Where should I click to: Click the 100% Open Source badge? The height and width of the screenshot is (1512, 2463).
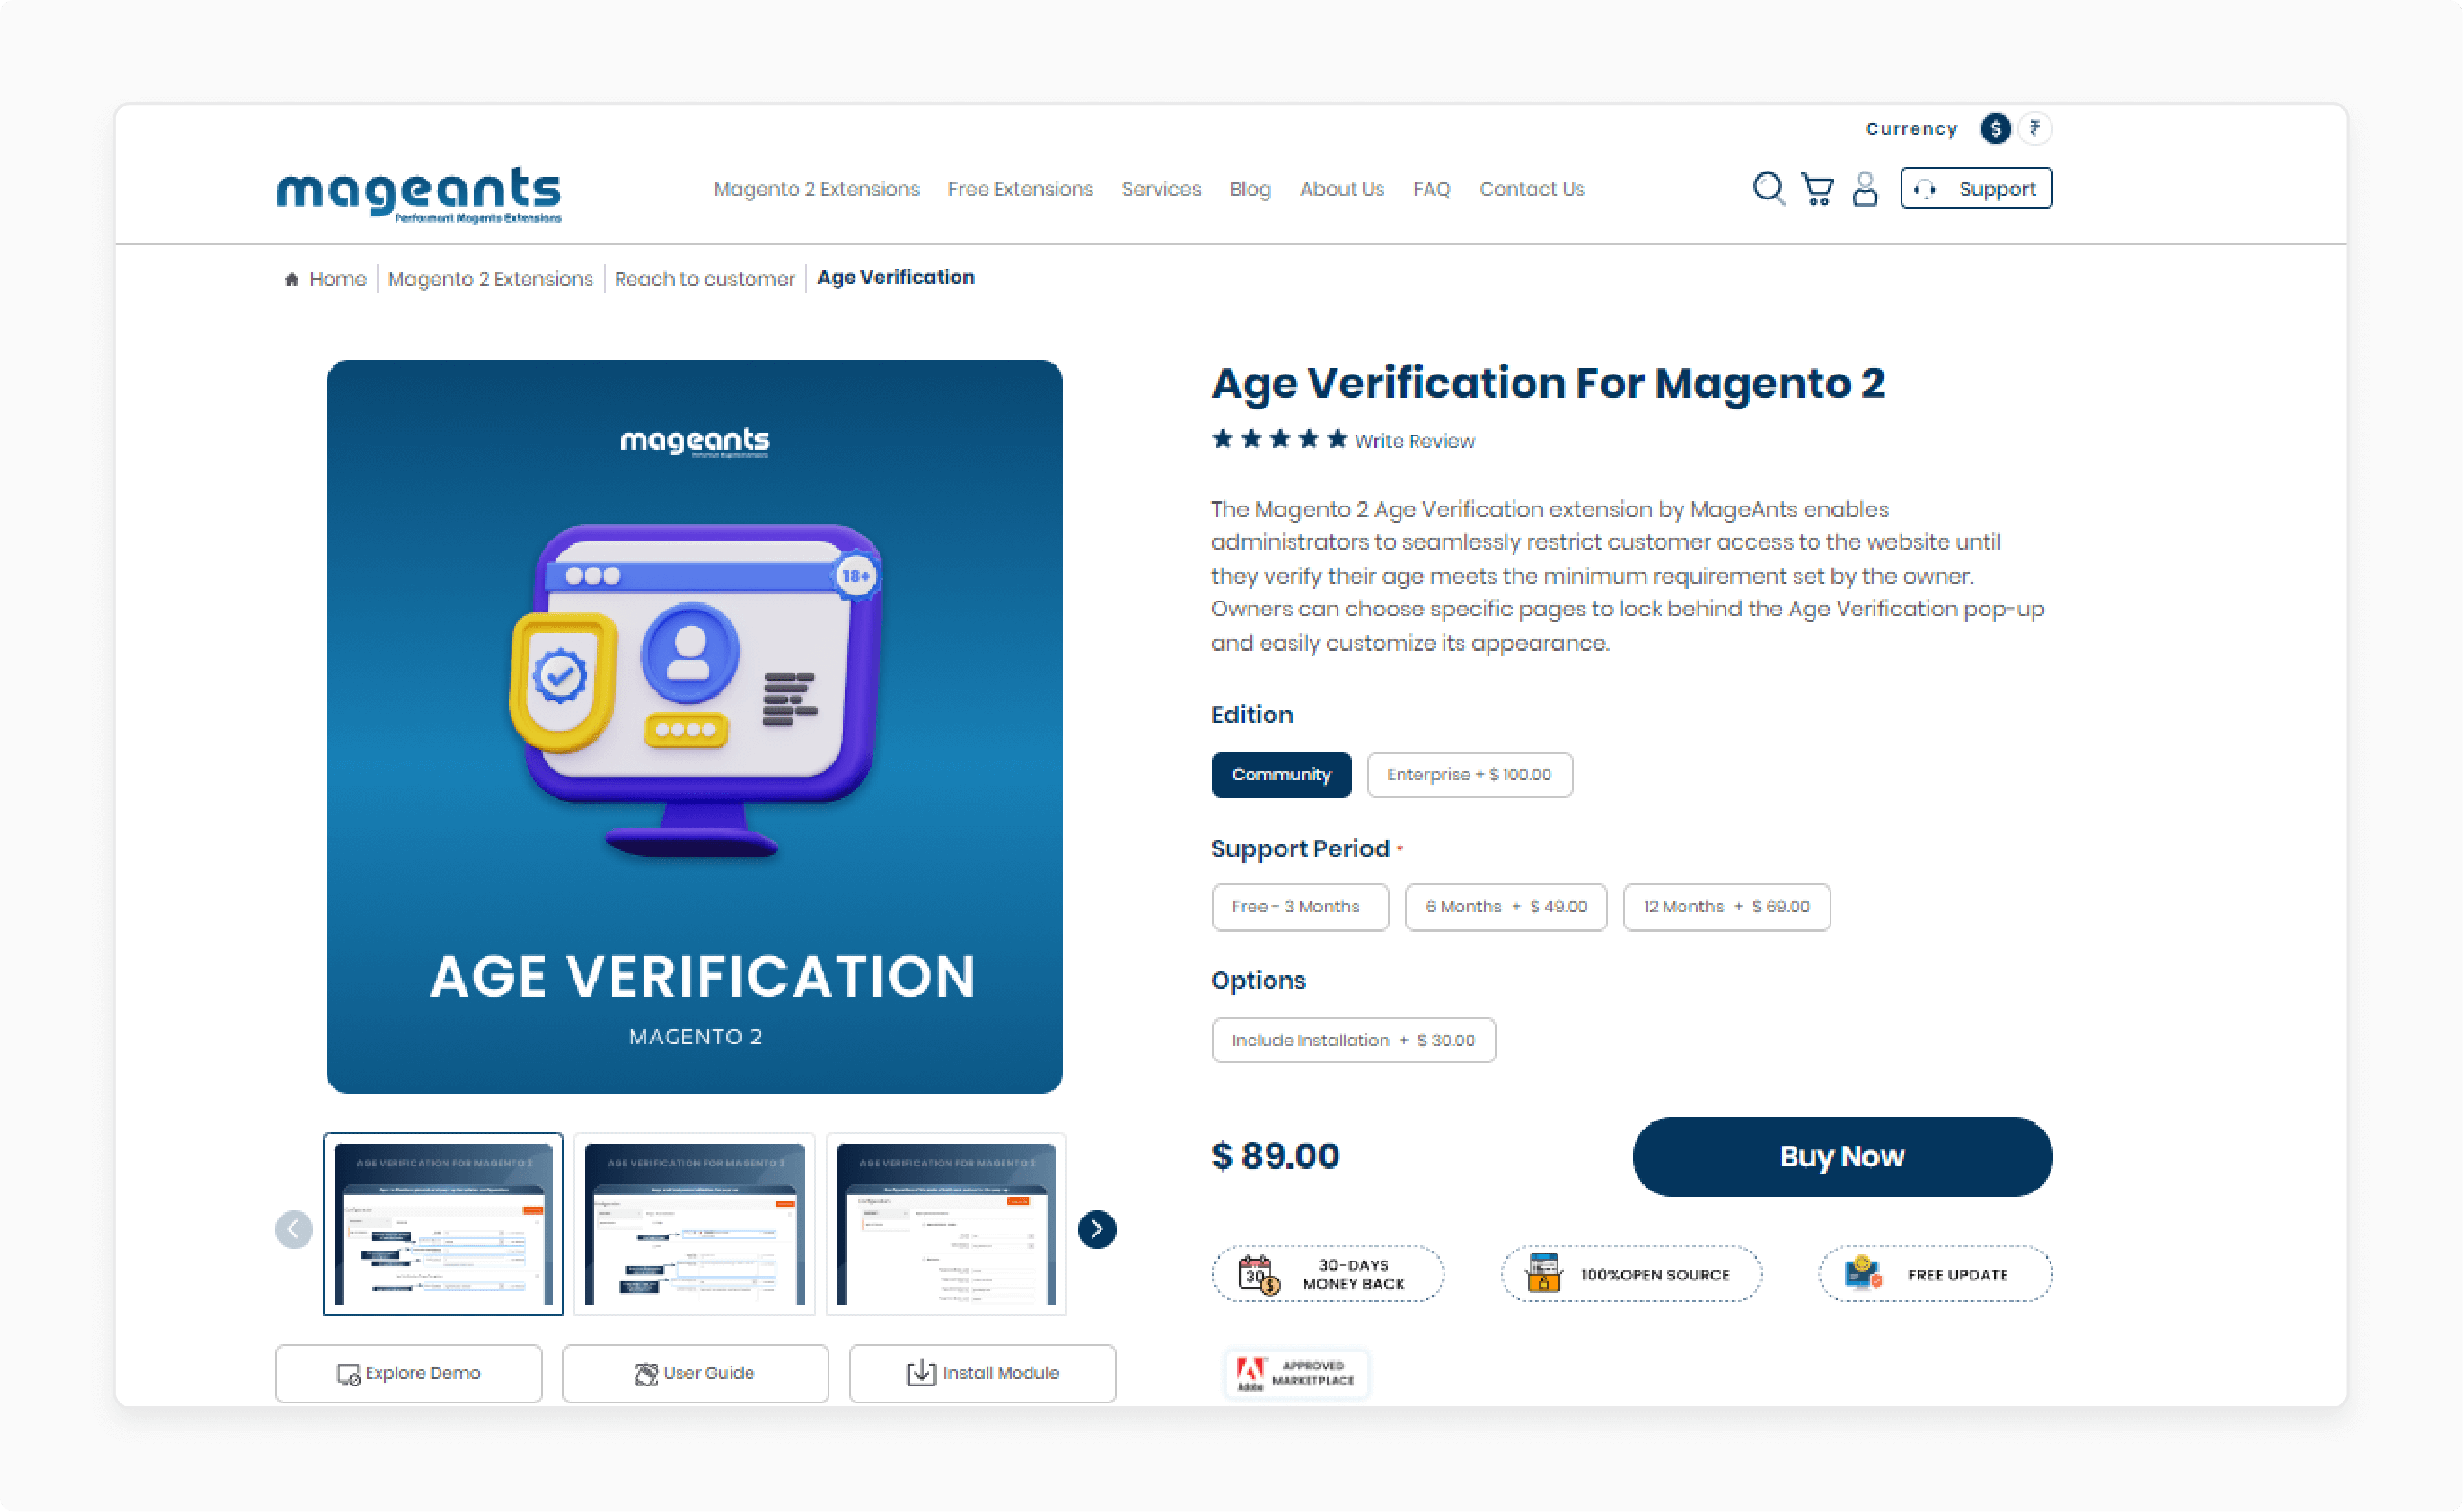[x=1631, y=1274]
